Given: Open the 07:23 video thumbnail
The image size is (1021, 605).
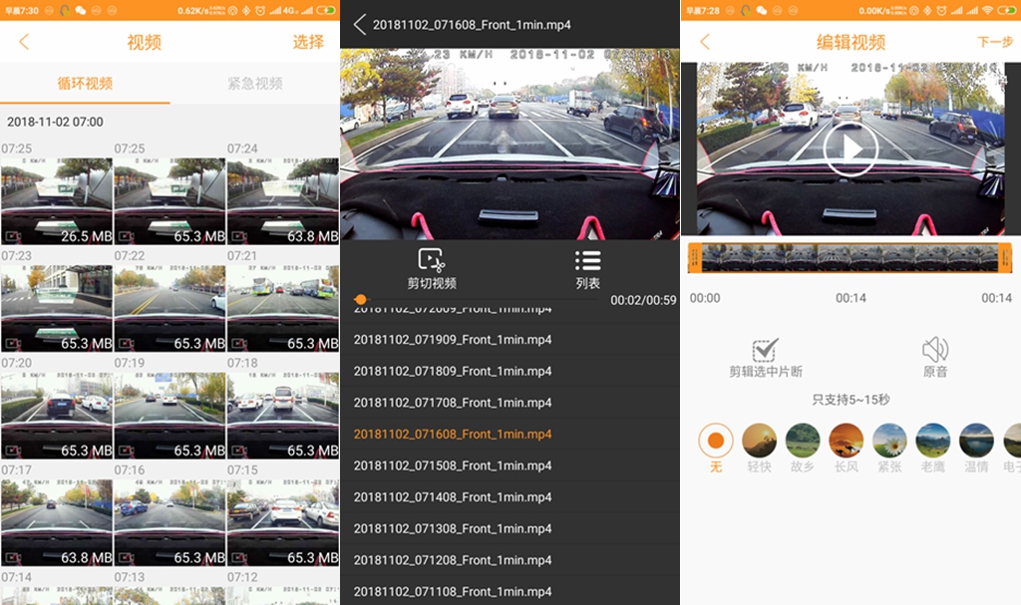Looking at the screenshot, I should 57,309.
